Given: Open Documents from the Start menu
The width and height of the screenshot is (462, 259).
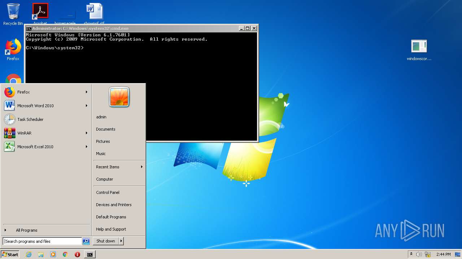Looking at the screenshot, I should 106,129.
